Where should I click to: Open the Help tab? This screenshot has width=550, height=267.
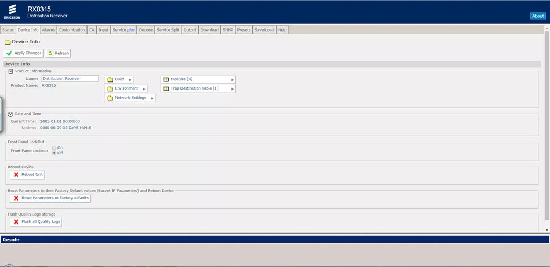coord(283,30)
